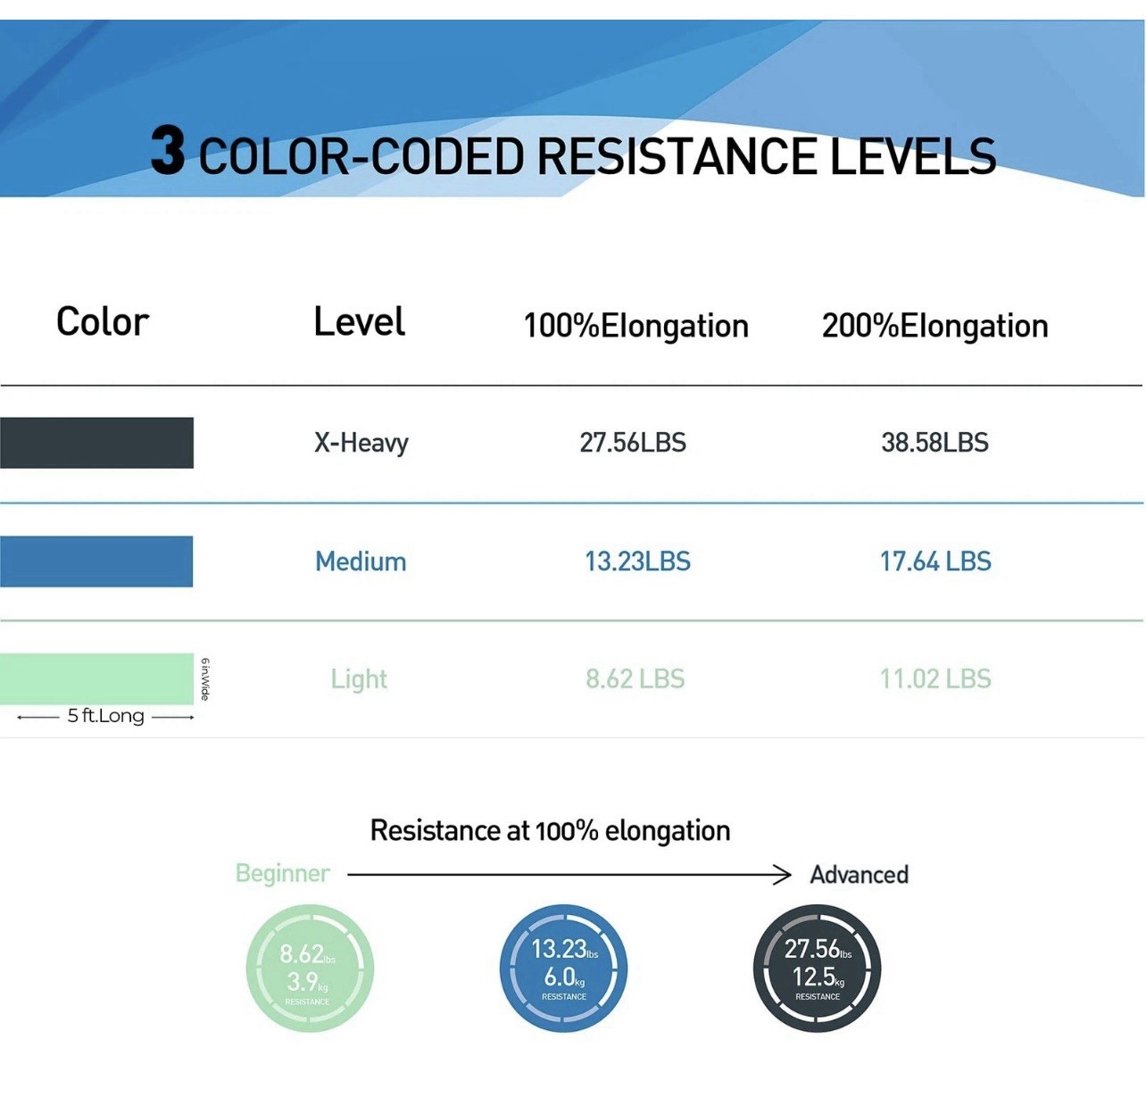Click the Beginner label
This screenshot has height=1106, width=1146.
(x=282, y=873)
